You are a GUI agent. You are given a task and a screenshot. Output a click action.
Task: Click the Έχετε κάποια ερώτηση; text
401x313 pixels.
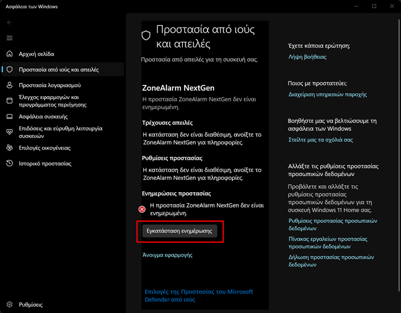319,46
